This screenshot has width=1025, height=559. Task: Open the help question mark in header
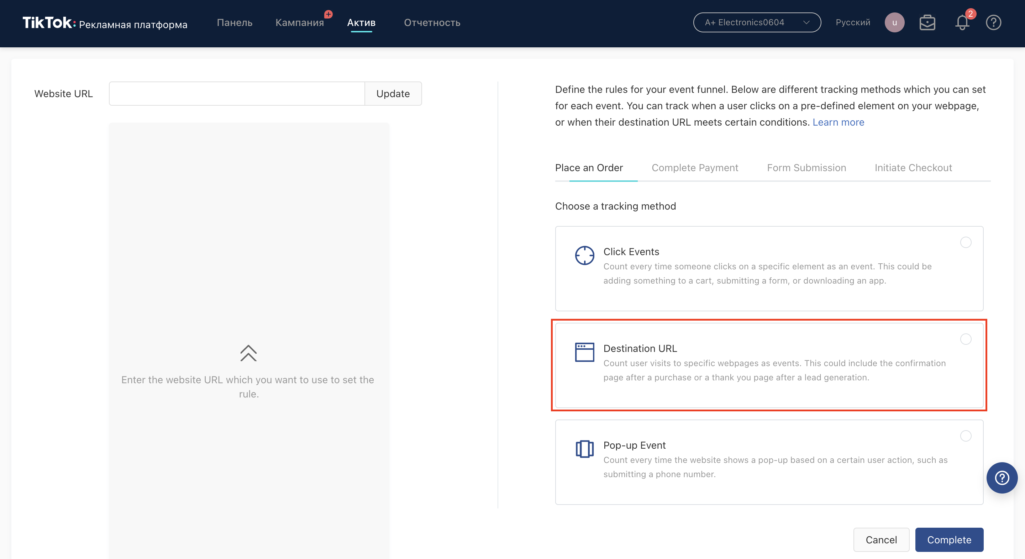point(993,23)
